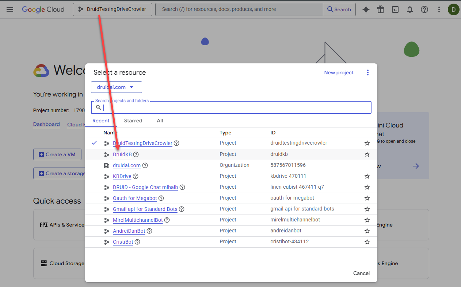
Task: Click the New project button
Action: click(x=339, y=72)
